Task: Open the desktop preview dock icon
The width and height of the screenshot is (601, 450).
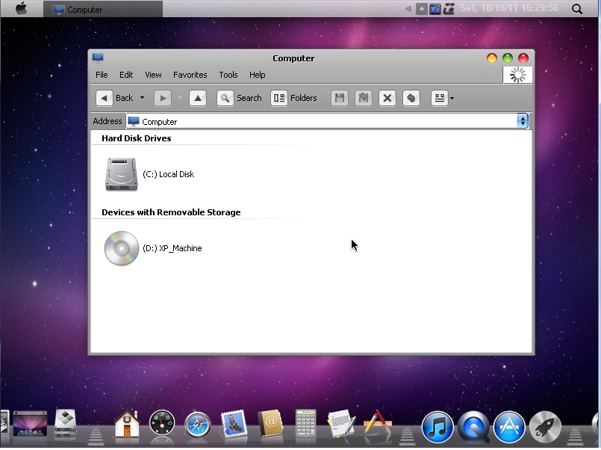Action: 30,424
